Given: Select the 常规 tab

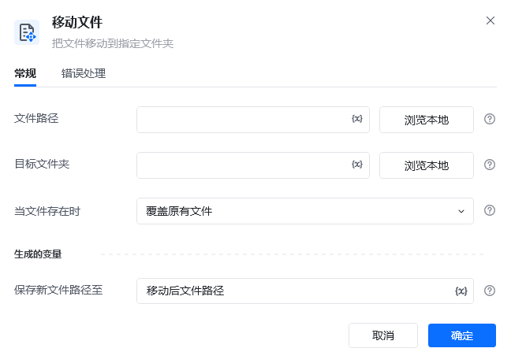Looking at the screenshot, I should (25, 73).
